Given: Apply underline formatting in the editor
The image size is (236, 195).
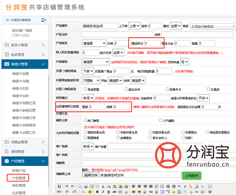Looking at the screenshot, I should tap(107, 191).
